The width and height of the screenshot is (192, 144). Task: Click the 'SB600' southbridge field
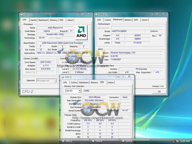click(x=138, y=39)
